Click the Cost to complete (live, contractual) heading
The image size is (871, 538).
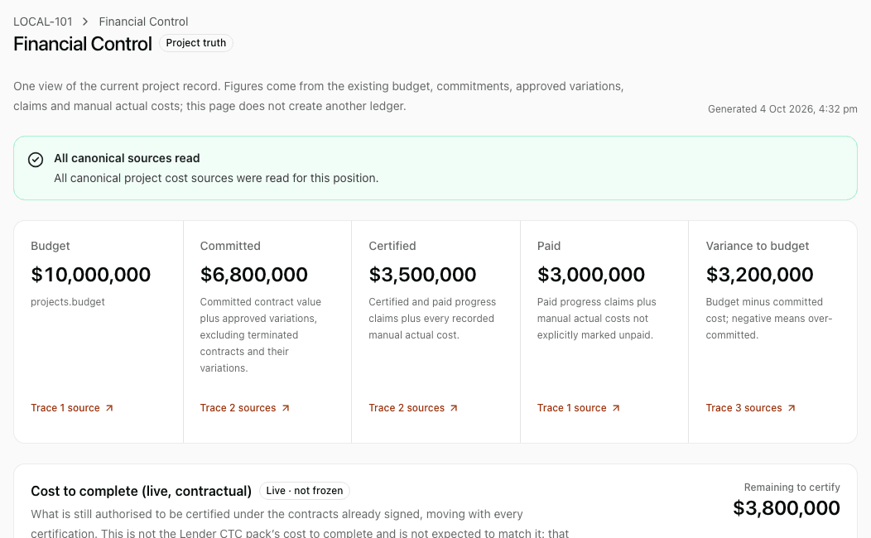click(141, 492)
